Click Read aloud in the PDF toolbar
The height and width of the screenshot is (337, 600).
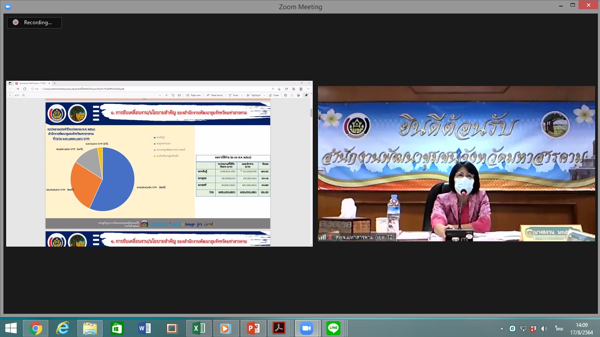(x=215, y=95)
